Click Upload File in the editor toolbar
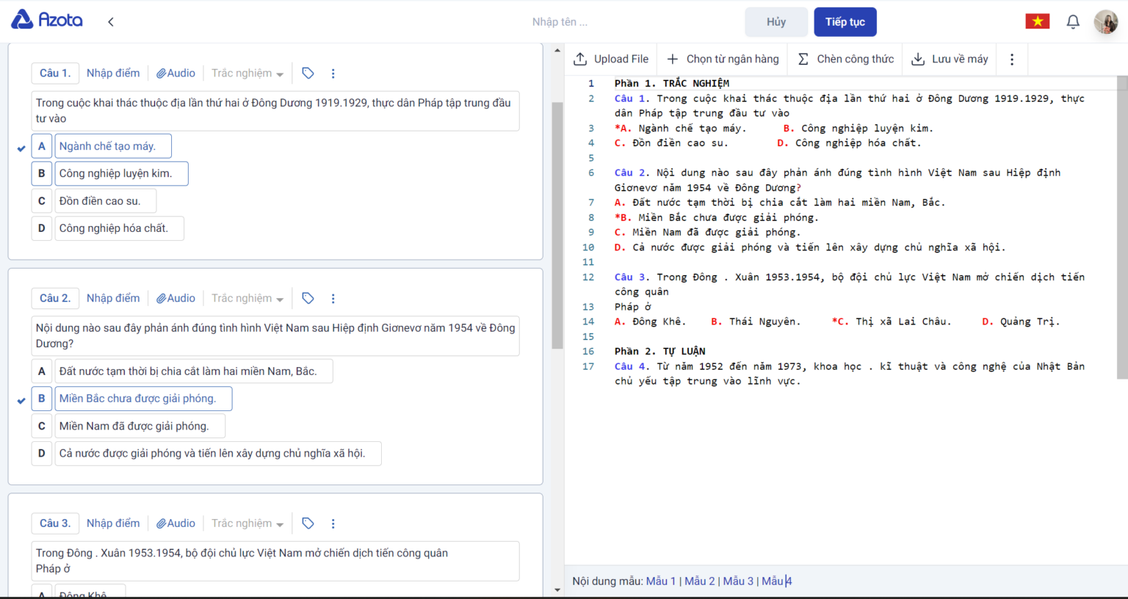Viewport: 1128px width, 599px height. pyautogui.click(x=611, y=59)
